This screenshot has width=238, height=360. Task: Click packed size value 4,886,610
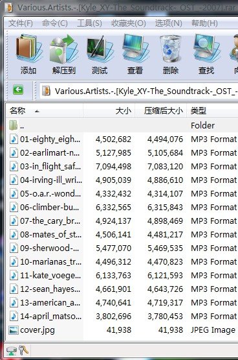165,180
